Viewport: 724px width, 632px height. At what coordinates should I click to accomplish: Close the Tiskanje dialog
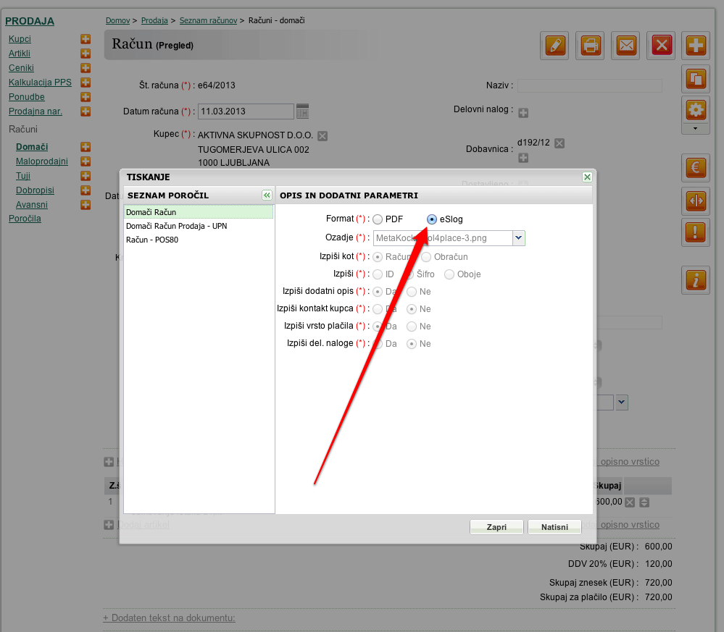(x=587, y=177)
